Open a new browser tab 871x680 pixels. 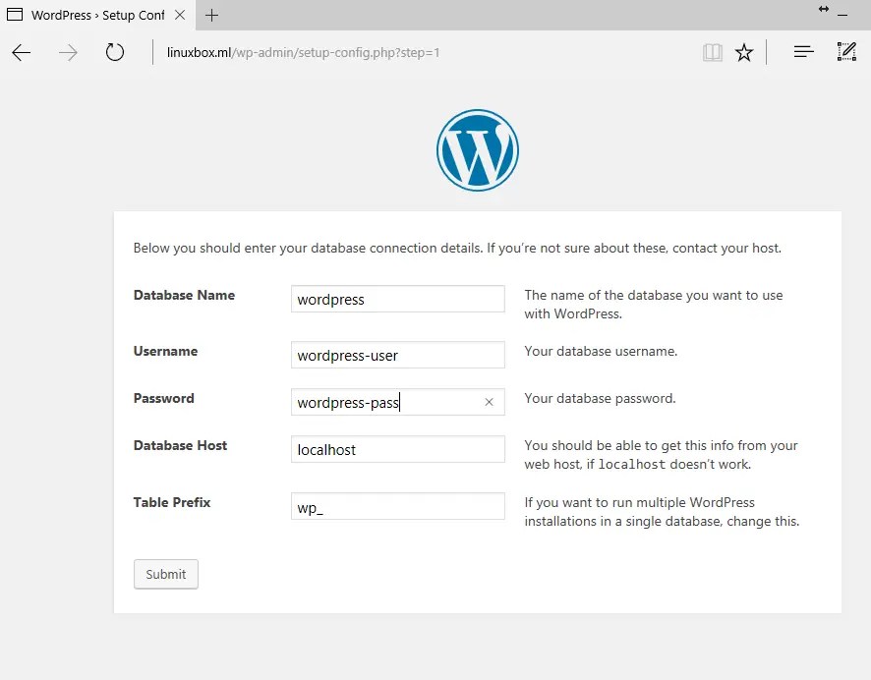pos(211,15)
